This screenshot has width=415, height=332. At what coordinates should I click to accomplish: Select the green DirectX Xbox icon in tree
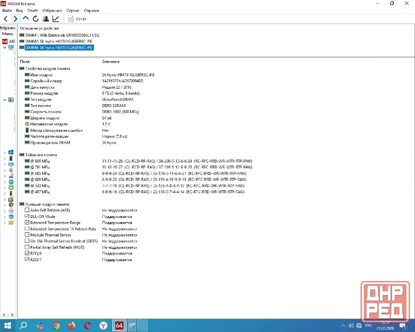pyautogui.click(x=11, y=187)
